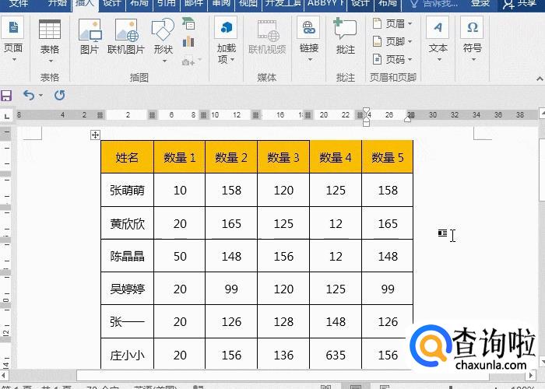Open the 文本 (Text) group button

coord(438,40)
